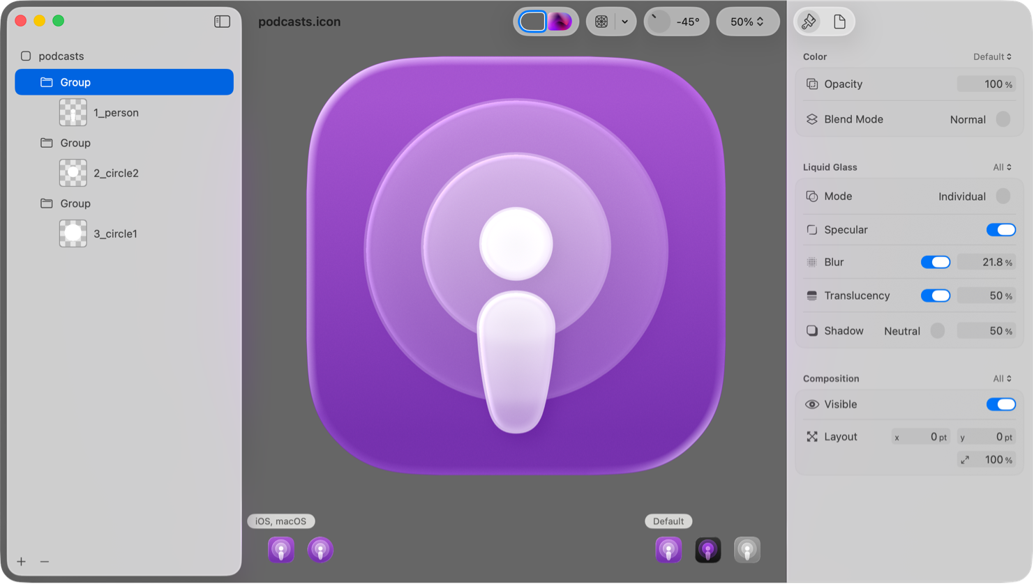Open the document settings inspector tab
The height and width of the screenshot is (584, 1034).
tap(839, 21)
